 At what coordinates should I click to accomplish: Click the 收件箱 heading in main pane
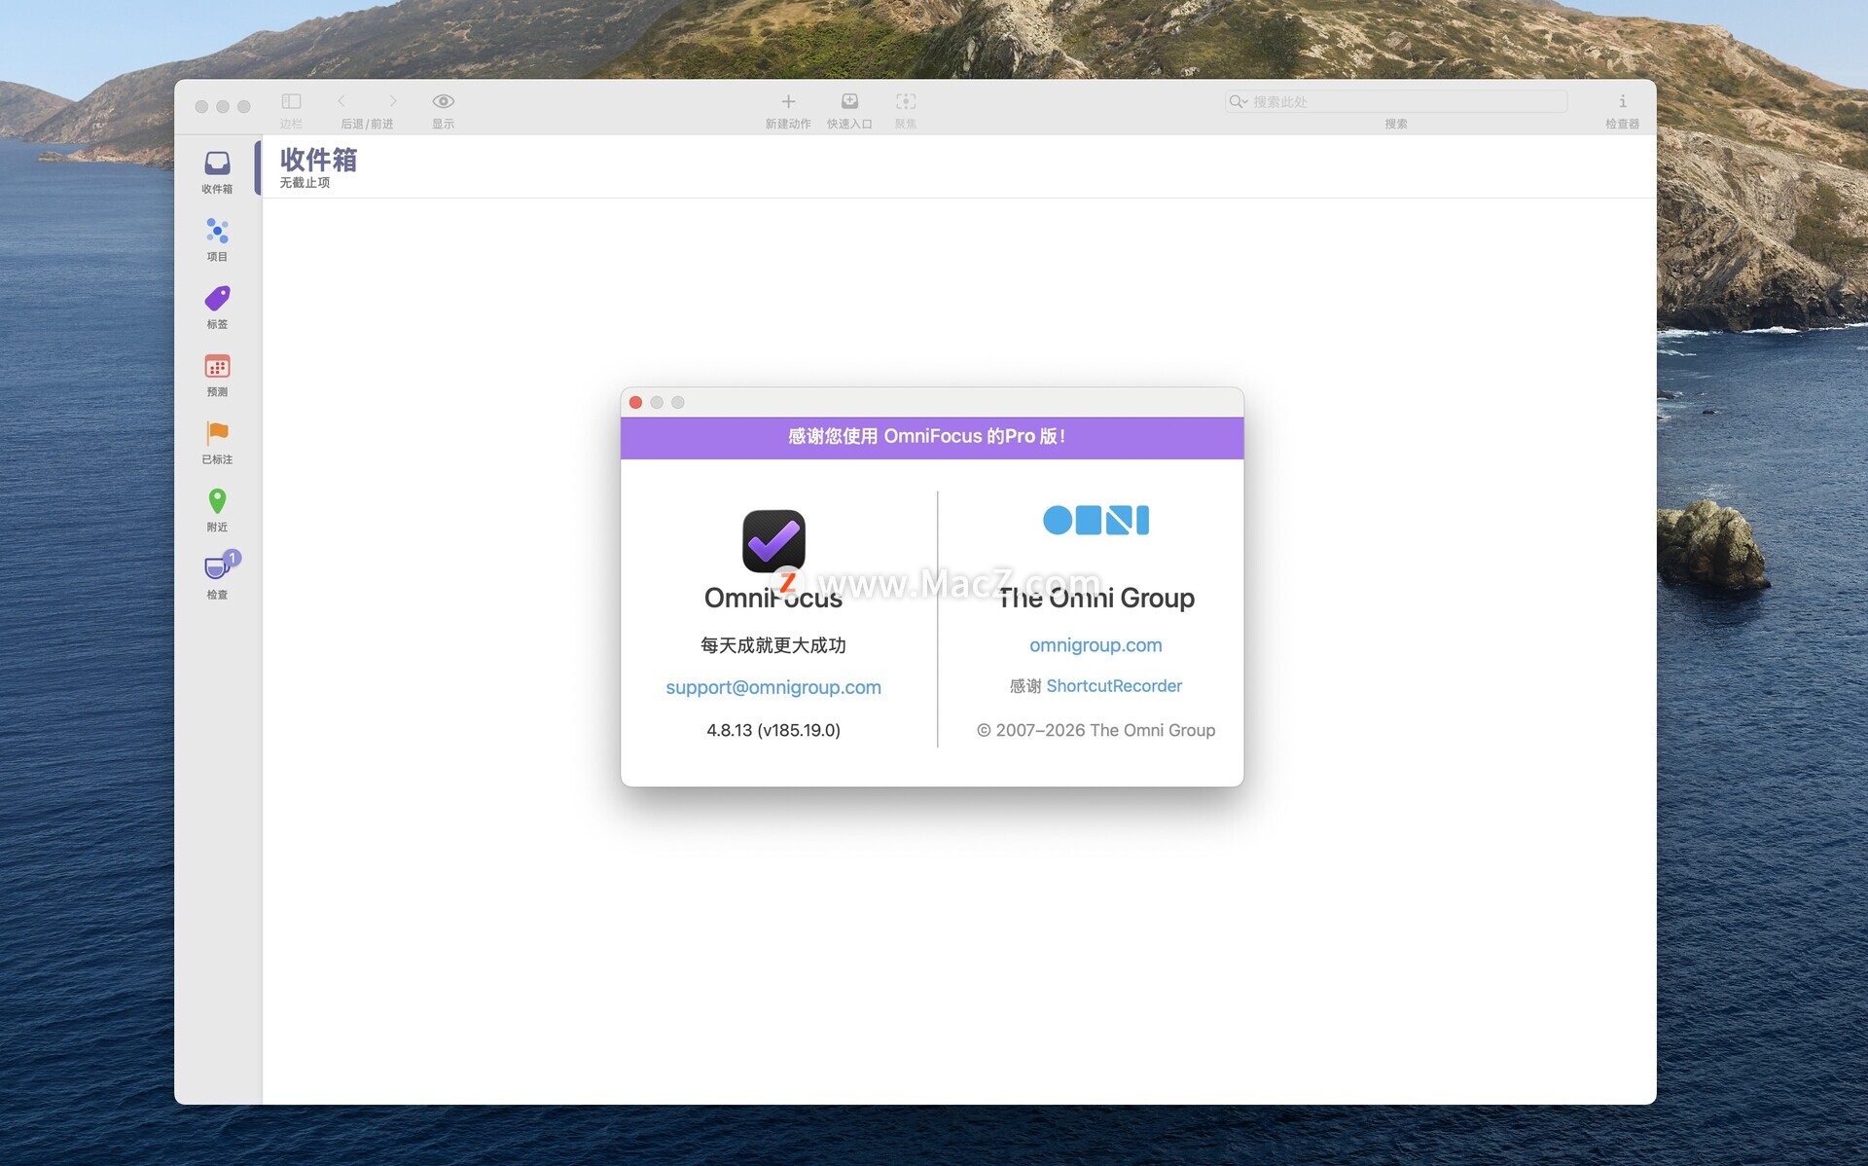pos(318,159)
